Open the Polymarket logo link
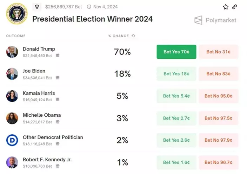This screenshot has height=174, width=247. click(x=215, y=20)
